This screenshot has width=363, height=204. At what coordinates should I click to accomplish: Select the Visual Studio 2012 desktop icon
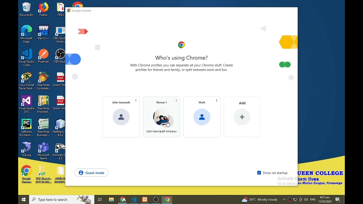coord(26,104)
